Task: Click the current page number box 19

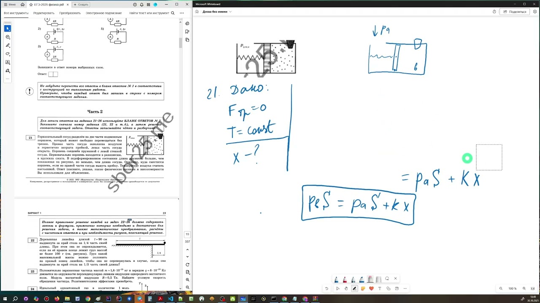Action: tap(187, 234)
